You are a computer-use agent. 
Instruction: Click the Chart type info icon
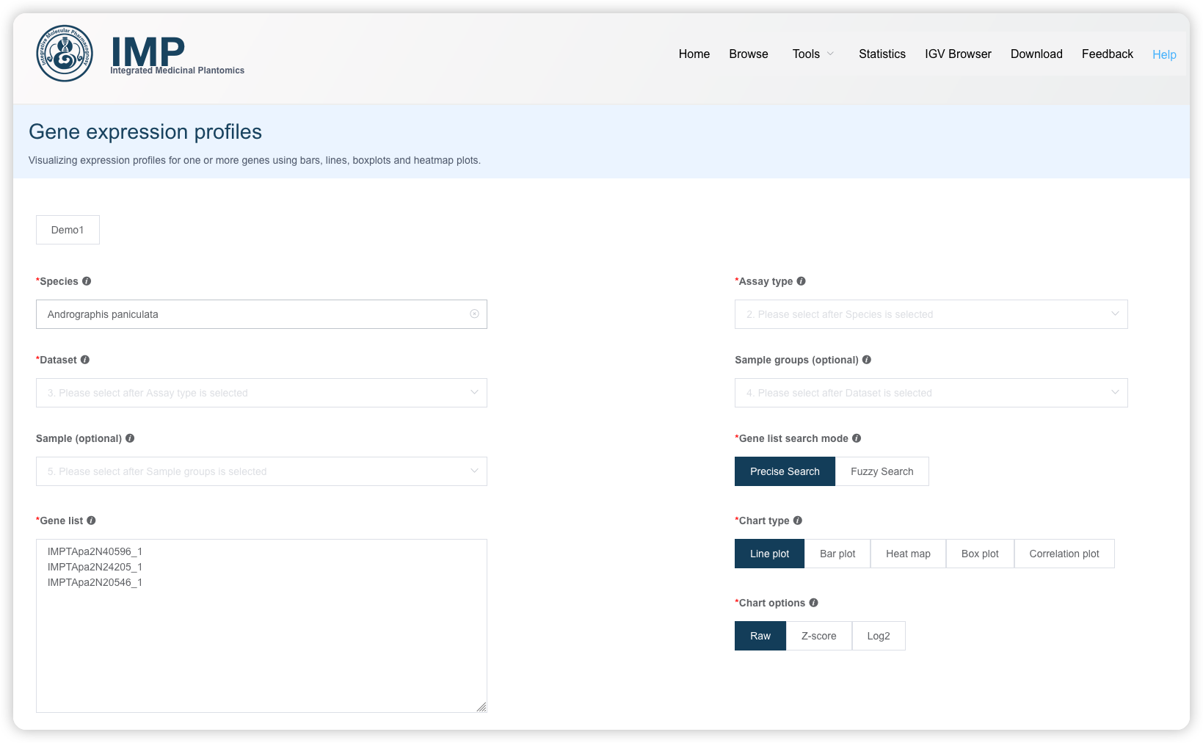pos(798,521)
